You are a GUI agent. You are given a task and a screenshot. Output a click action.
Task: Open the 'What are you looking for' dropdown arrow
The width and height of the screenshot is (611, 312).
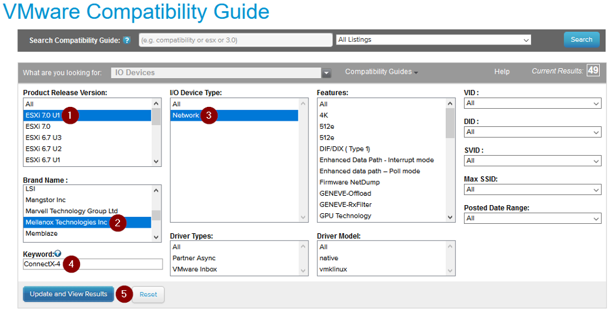click(x=326, y=73)
